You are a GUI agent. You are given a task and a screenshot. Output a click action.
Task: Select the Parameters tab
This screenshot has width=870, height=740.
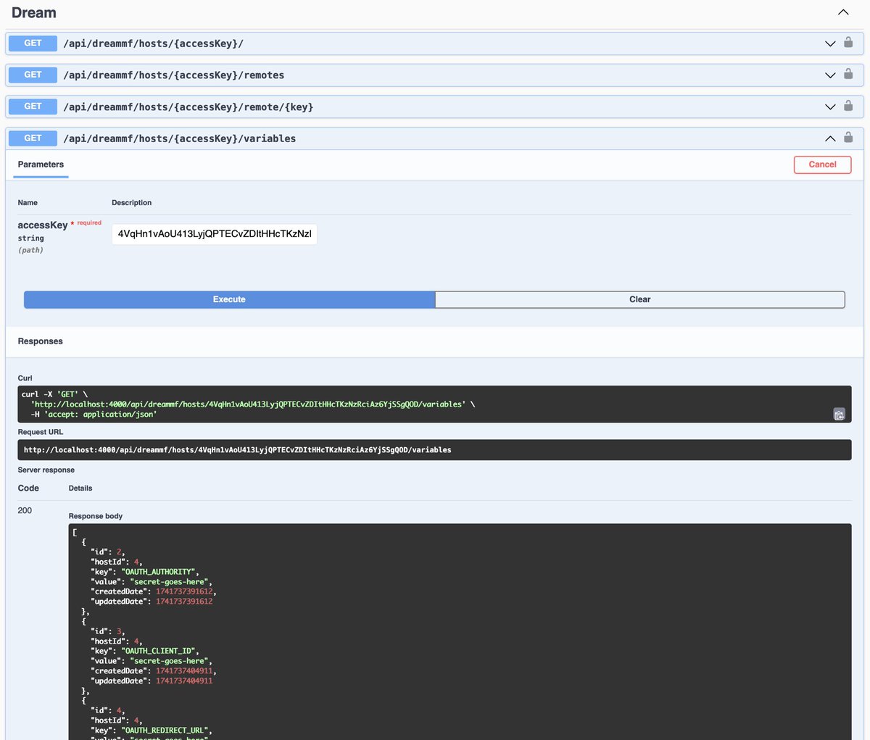pyautogui.click(x=41, y=165)
